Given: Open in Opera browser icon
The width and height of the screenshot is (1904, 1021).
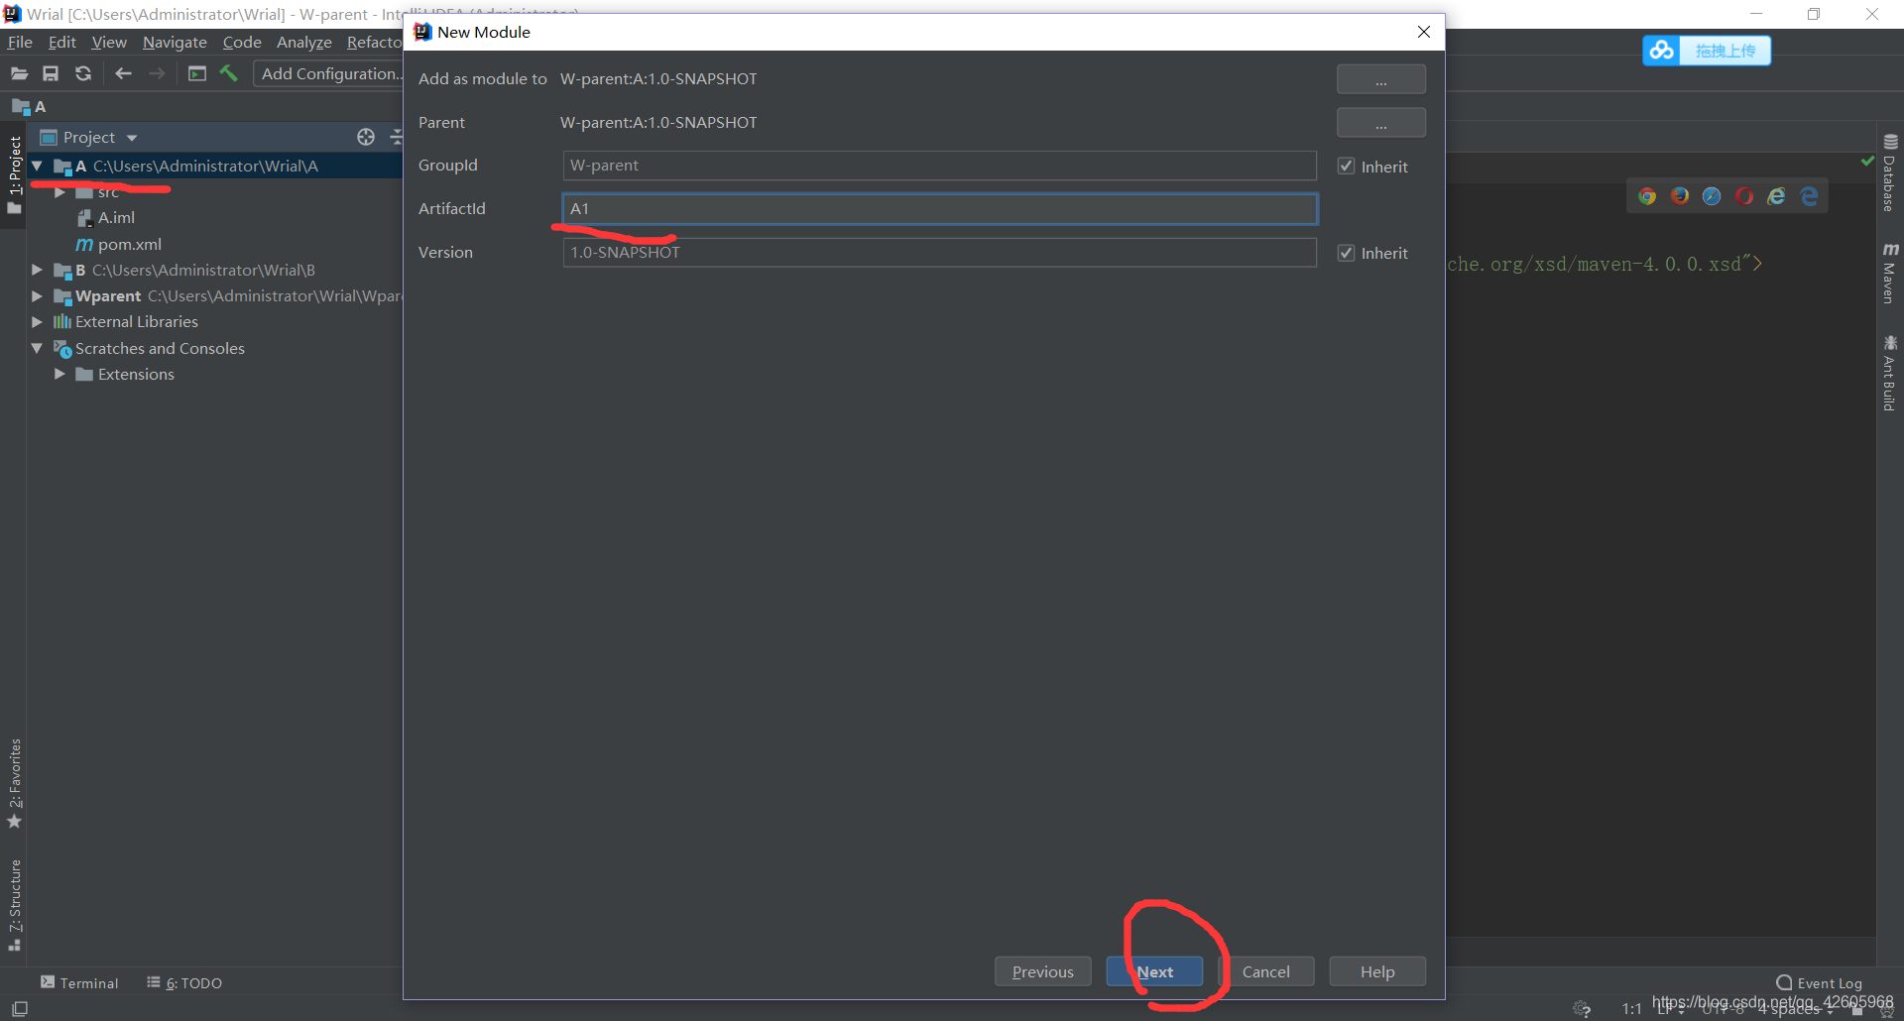Looking at the screenshot, I should [1744, 196].
